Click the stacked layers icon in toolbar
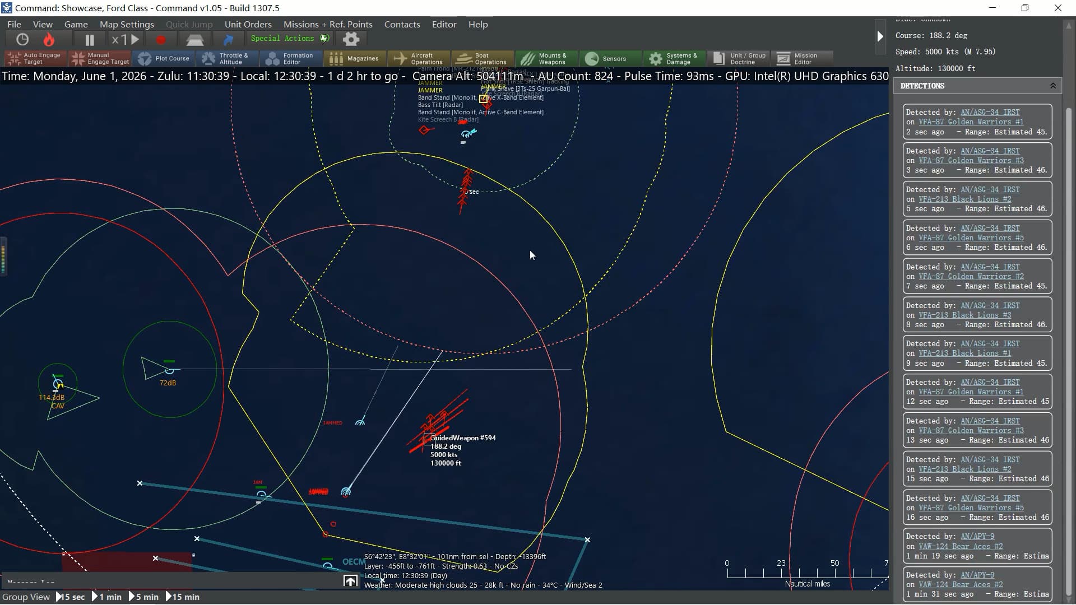Screen dimensions: 1076x605 [x=194, y=40]
